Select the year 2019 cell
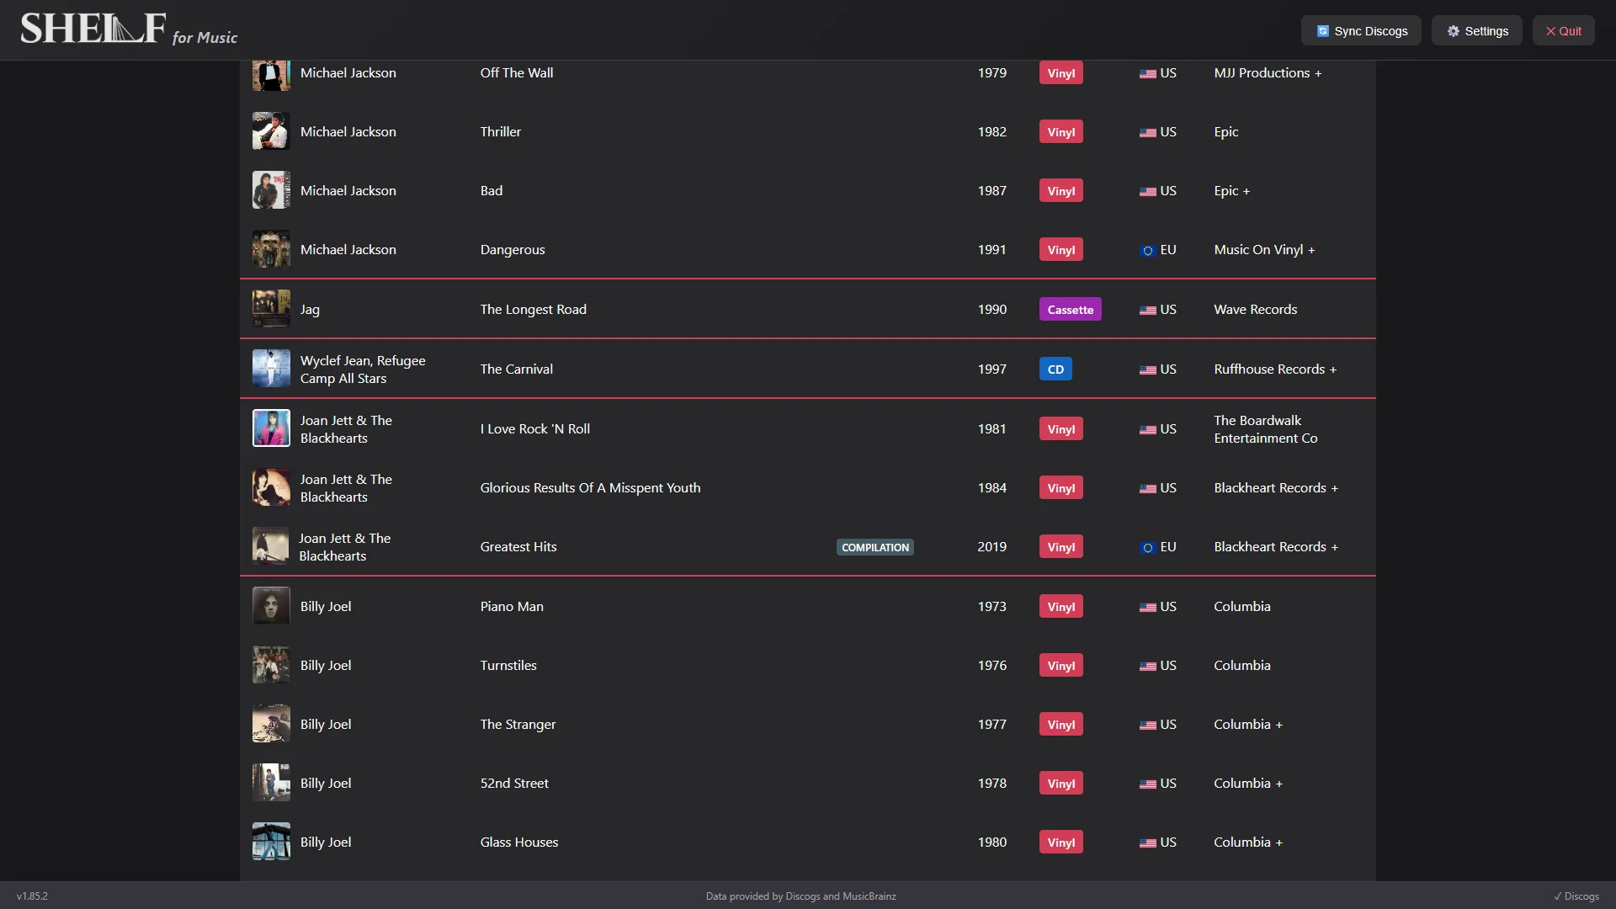Screen dimensions: 1616x909 pyautogui.click(x=991, y=547)
